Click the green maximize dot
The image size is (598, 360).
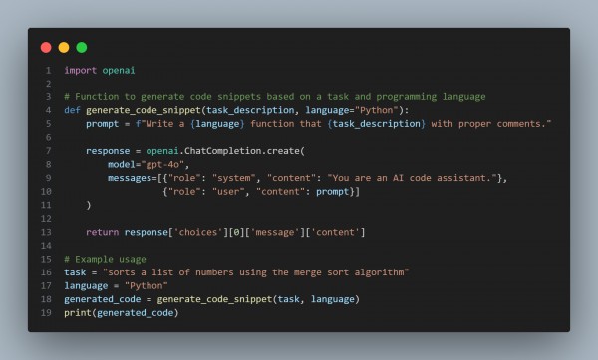pyautogui.click(x=82, y=47)
